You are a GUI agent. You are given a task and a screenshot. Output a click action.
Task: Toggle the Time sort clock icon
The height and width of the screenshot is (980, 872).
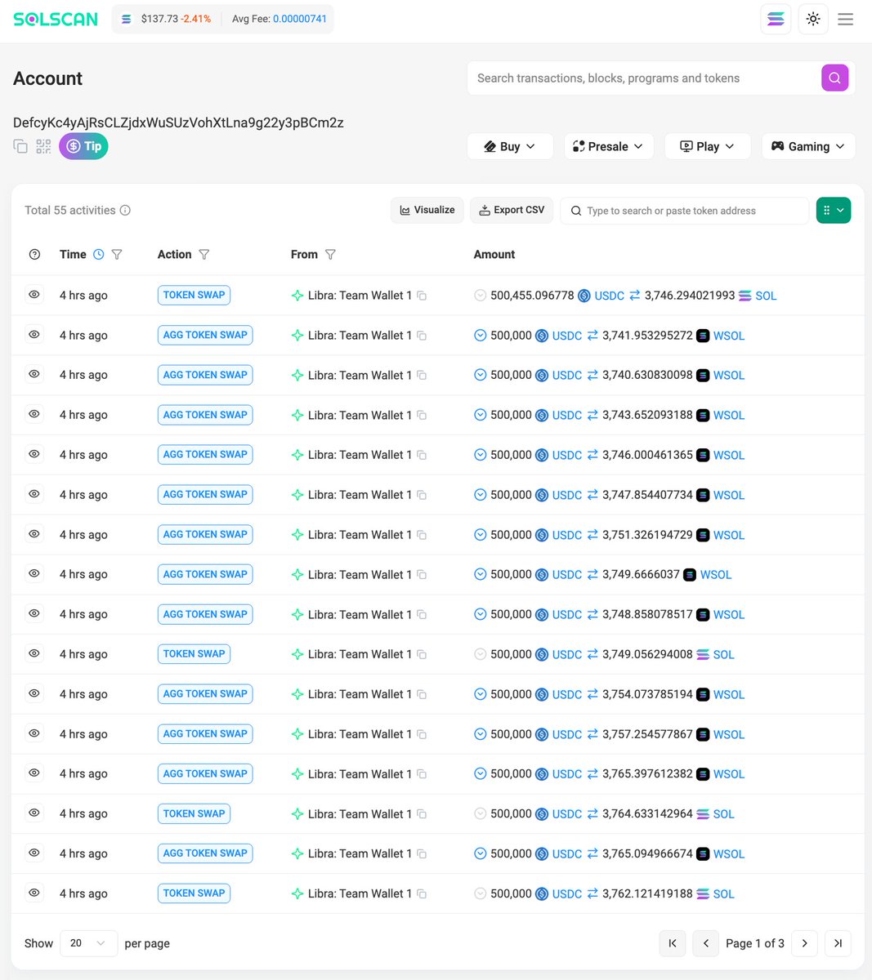98,254
